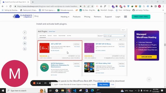Click the Windows search box
This screenshot has height=93, width=166.
(x=26, y=91)
